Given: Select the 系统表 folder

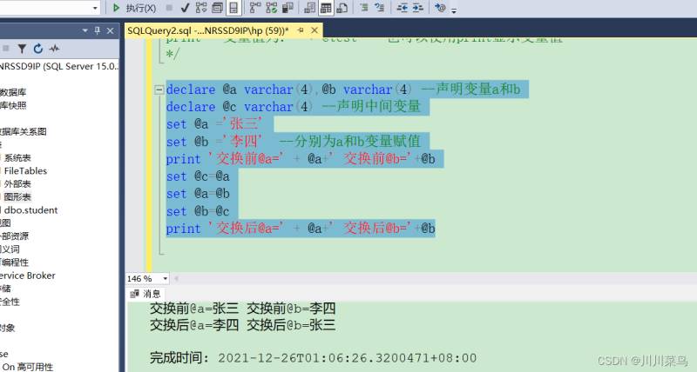Looking at the screenshot, I should click(x=17, y=158).
